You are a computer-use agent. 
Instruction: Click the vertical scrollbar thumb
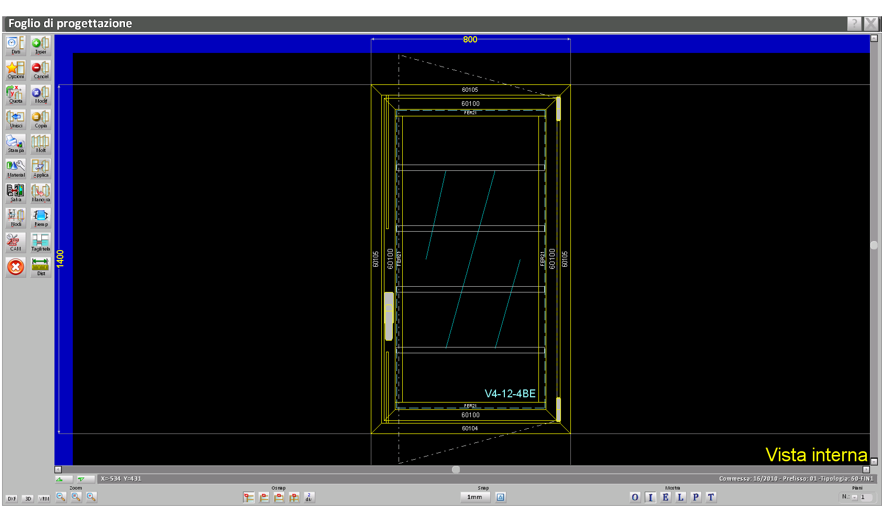pyautogui.click(x=874, y=245)
